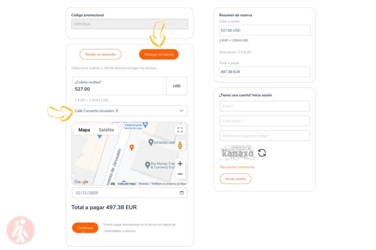
Task: Click the DESIGNCAMP map marker
Action: coord(151,142)
